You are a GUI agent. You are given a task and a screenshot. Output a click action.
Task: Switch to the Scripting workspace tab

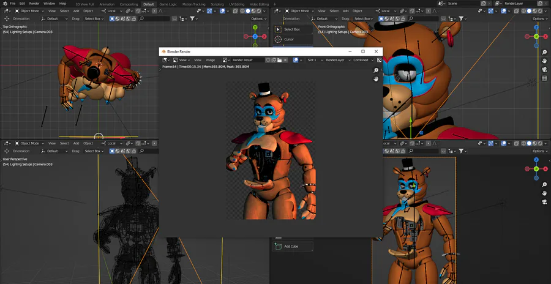point(217,4)
